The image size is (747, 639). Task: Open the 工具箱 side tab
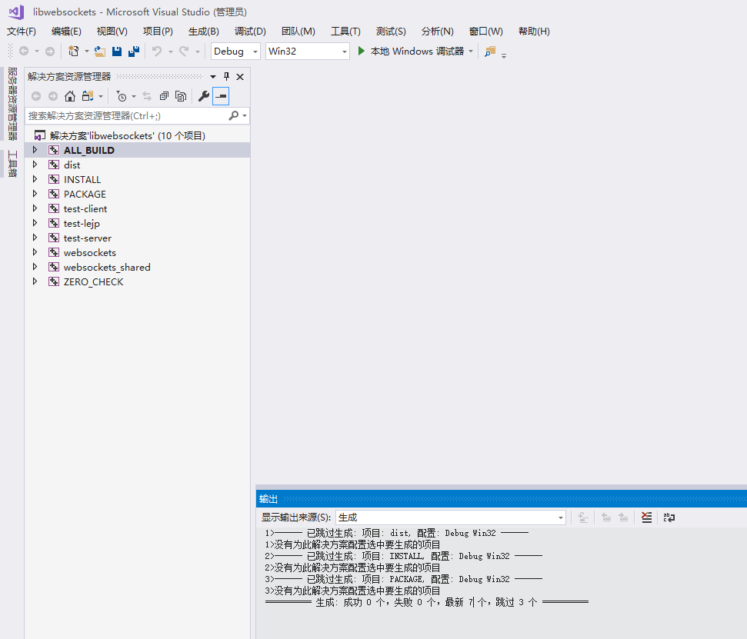point(12,164)
